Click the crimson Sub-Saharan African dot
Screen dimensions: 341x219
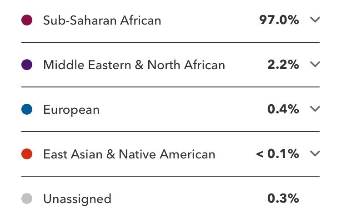coord(27,20)
